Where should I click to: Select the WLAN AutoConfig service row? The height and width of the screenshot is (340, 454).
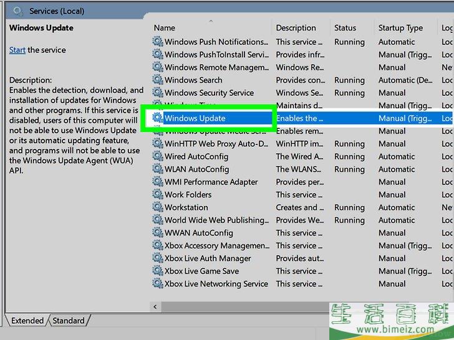click(x=302, y=169)
